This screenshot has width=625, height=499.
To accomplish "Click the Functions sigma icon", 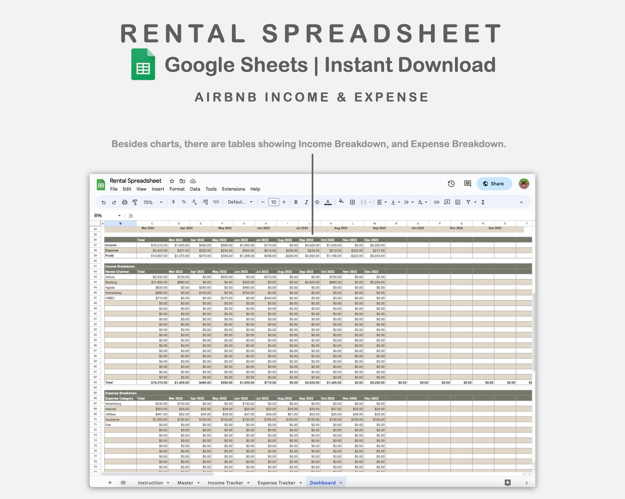I will [x=483, y=202].
